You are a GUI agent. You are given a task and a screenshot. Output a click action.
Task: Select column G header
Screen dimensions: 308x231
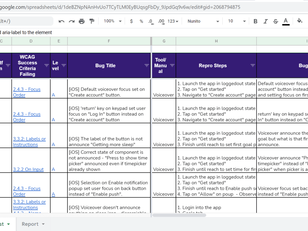click(164, 41)
